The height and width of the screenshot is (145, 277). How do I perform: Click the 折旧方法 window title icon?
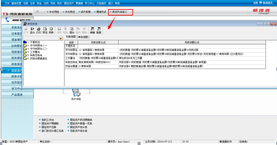25,24
